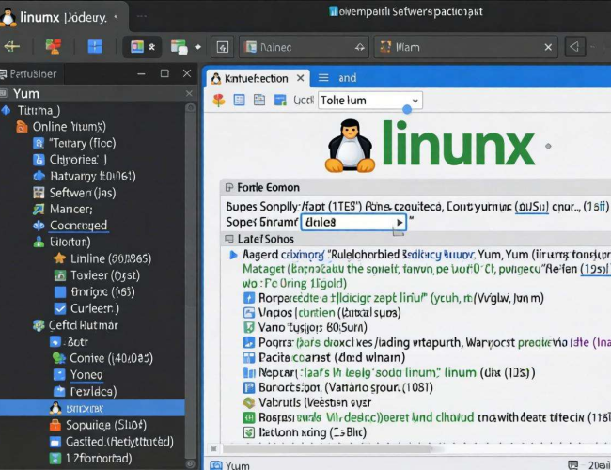
Task: Click the green window stack toolbar icon
Action: click(x=179, y=47)
